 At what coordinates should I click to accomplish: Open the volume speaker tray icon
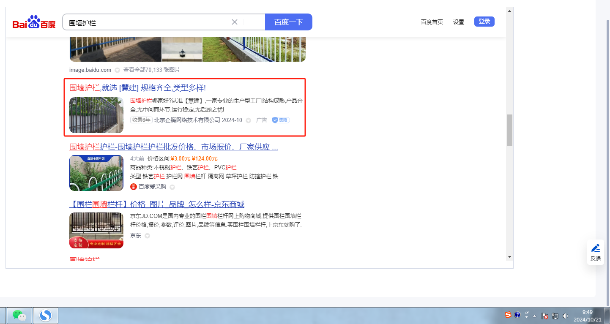tap(565, 316)
